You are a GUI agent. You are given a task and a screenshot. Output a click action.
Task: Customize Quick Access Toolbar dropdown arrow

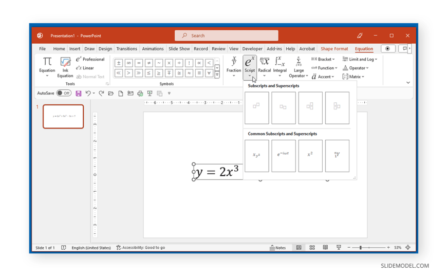coord(169,94)
